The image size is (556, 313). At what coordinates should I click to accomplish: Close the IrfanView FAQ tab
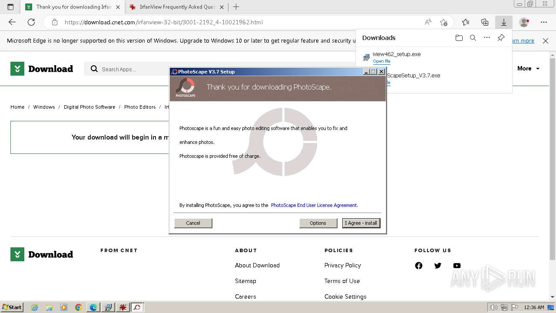coord(222,7)
